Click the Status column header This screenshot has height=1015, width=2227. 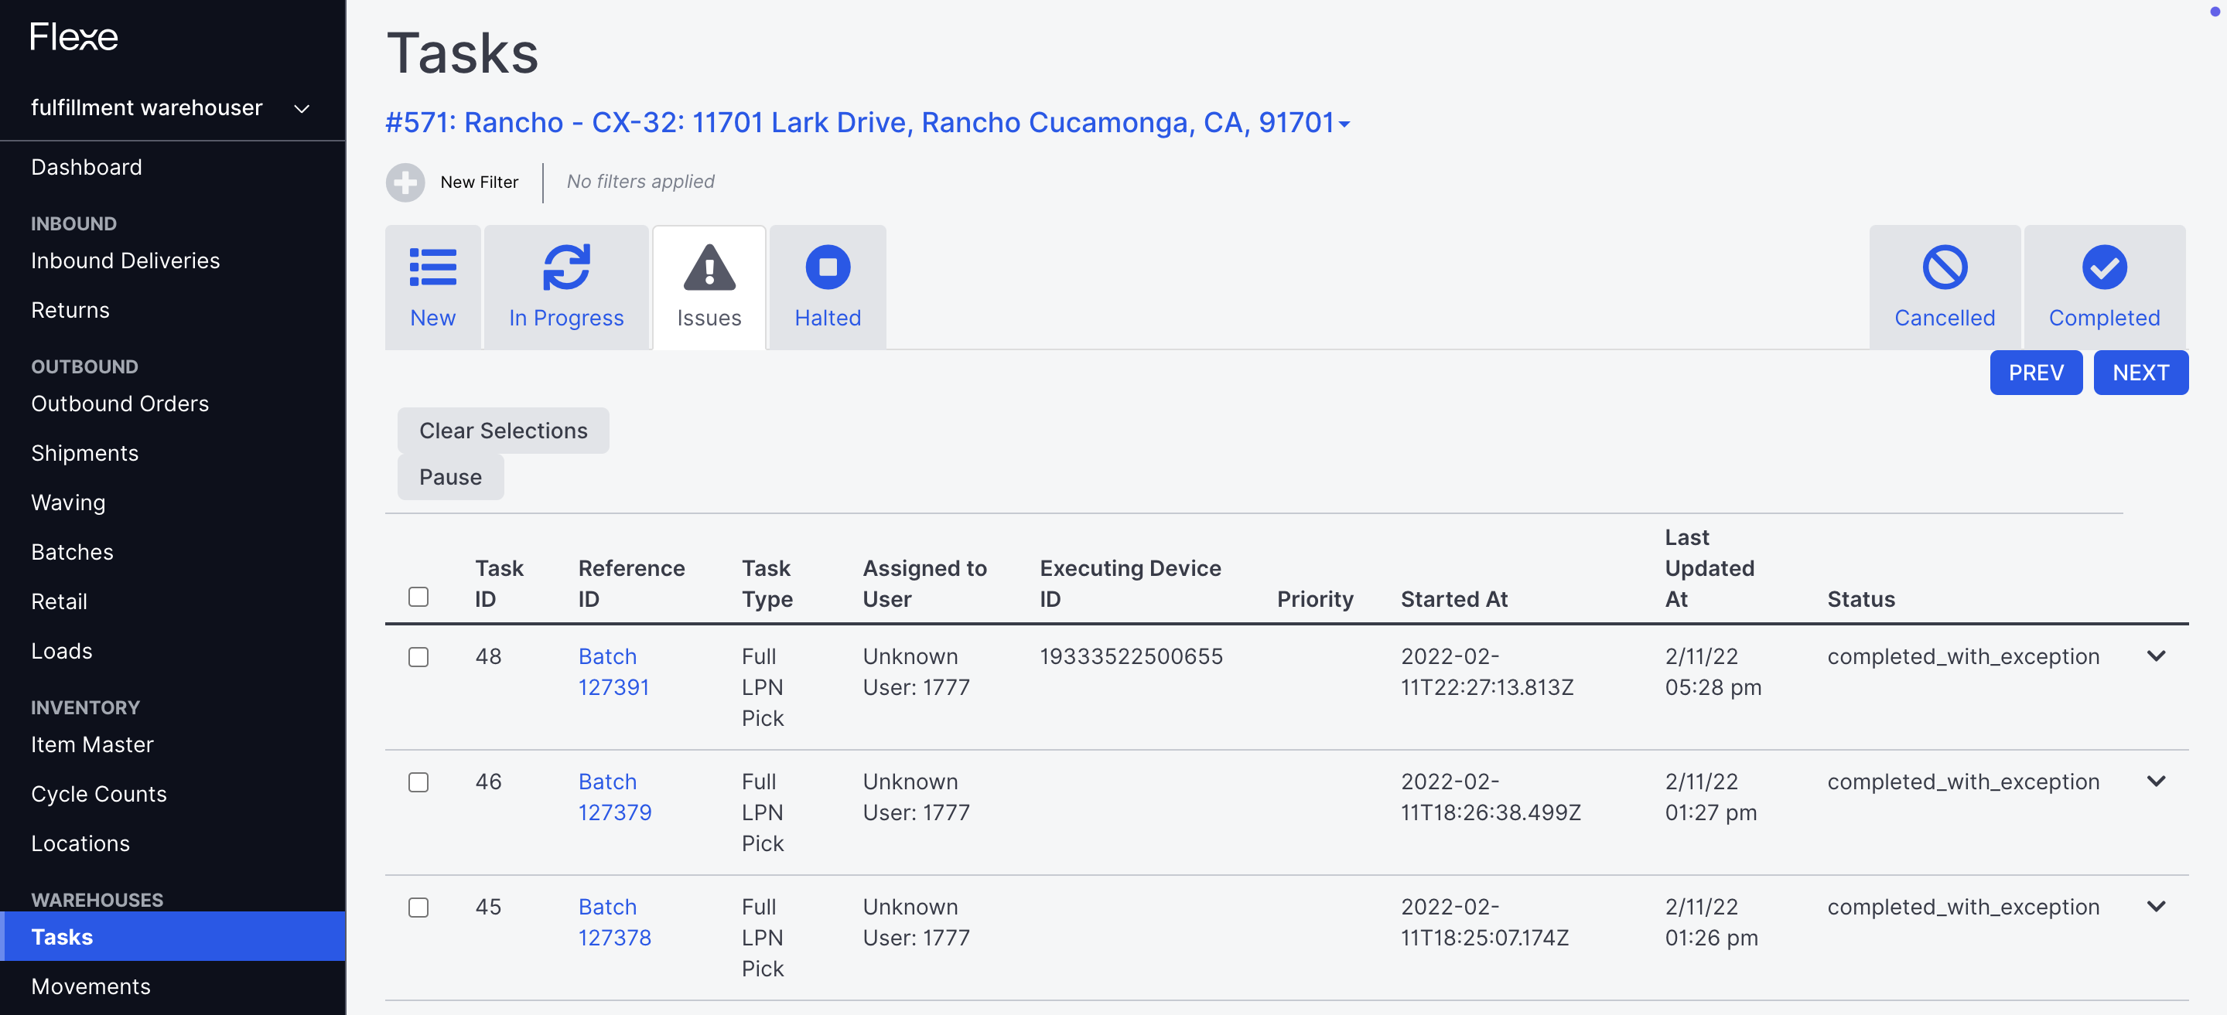[1860, 600]
